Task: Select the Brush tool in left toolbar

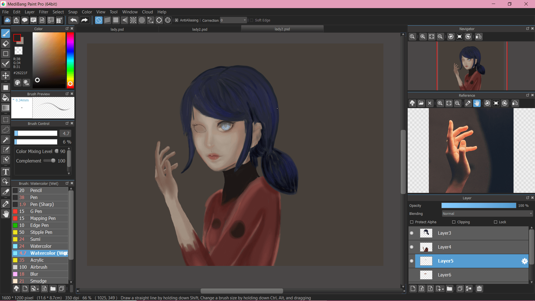Action: [x=6, y=33]
